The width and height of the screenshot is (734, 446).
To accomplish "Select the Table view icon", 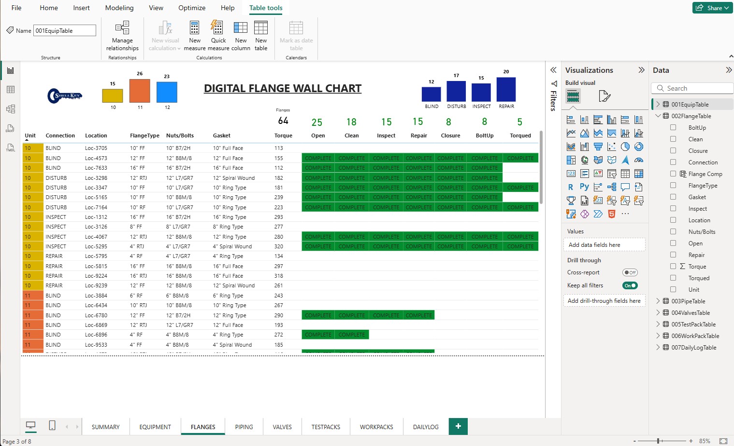I will (11, 89).
